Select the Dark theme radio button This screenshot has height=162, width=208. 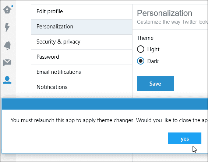[x=141, y=61]
